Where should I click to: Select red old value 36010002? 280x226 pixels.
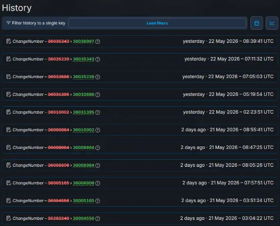pyautogui.click(x=59, y=112)
